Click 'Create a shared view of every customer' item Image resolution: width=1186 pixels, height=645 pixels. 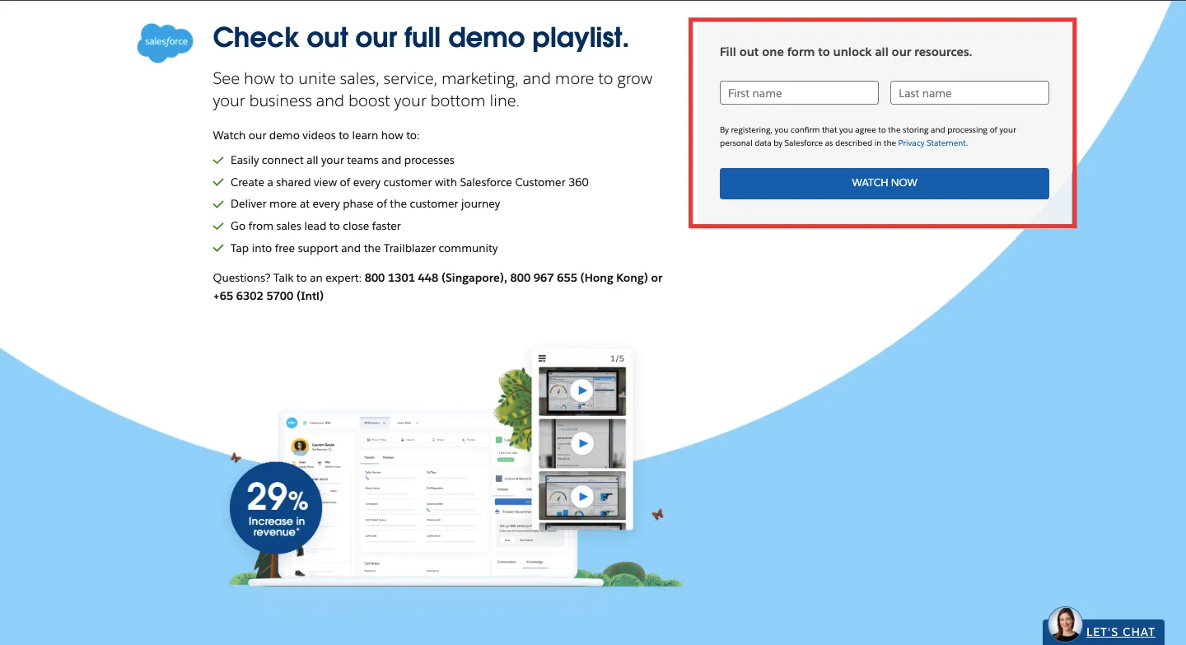[x=409, y=182]
